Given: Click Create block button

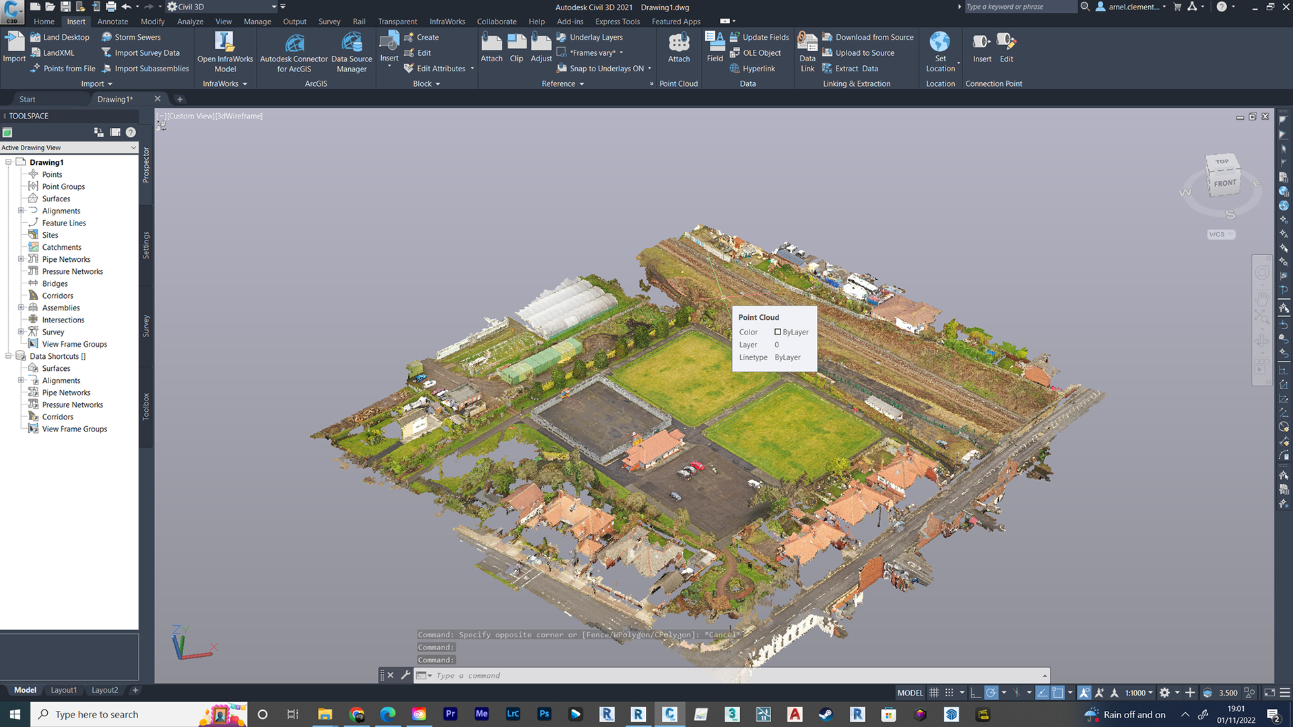Looking at the screenshot, I should 422,37.
